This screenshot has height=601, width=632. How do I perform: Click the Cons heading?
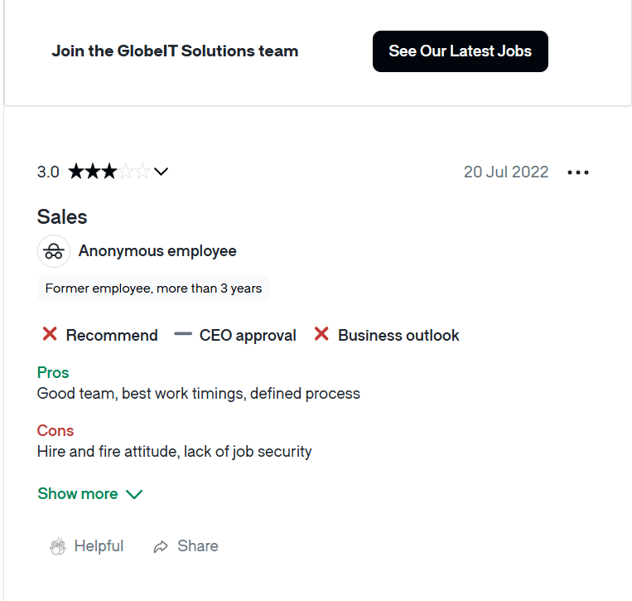55,430
